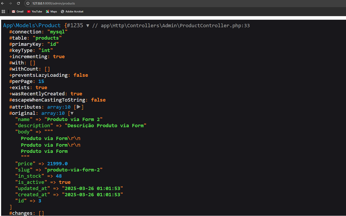The image size is (346, 216).
Task: Open the Gmail bookmark
Action: pos(18,12)
